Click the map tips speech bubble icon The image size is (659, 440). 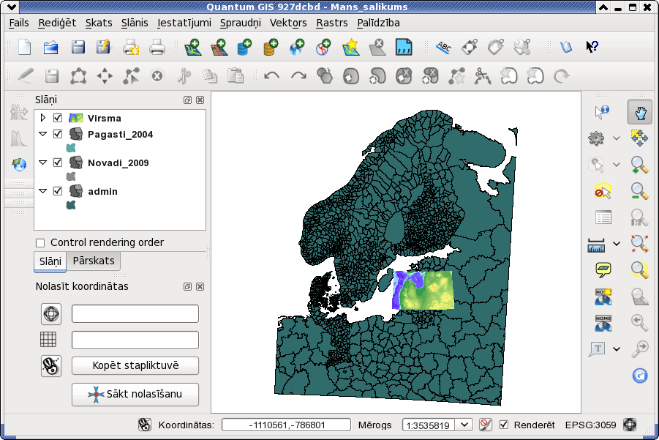(x=603, y=269)
